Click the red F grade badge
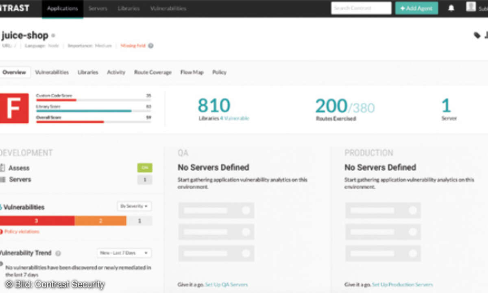The height and width of the screenshot is (293, 488). pos(14,108)
